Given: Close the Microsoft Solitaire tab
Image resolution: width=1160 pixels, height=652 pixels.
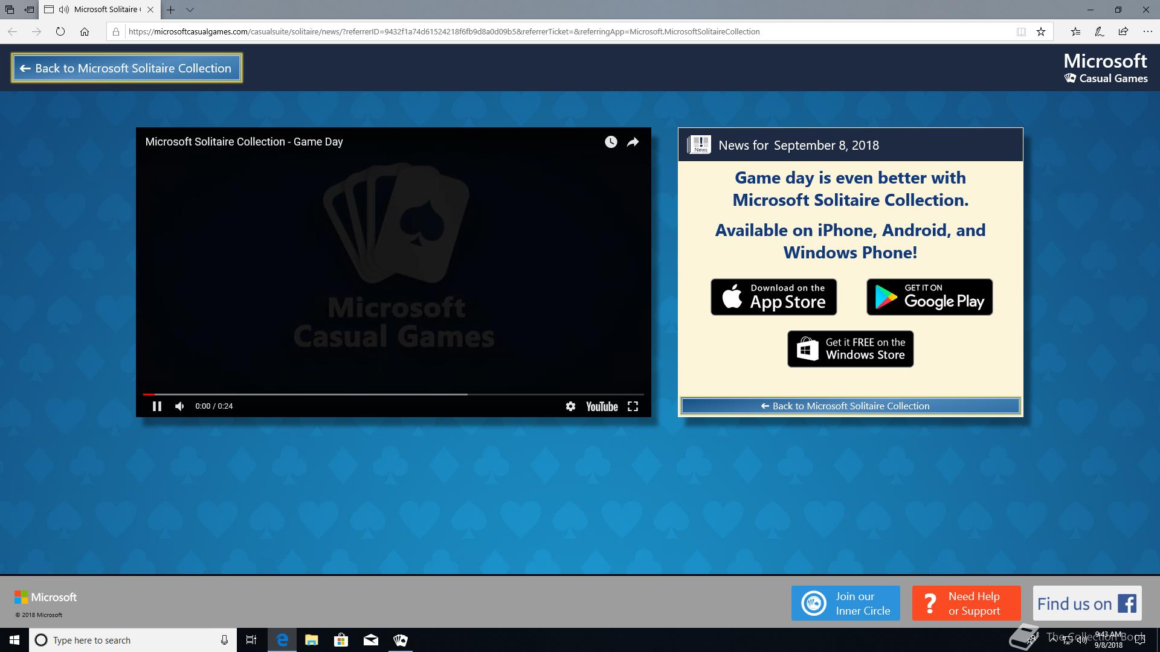Looking at the screenshot, I should 150,10.
